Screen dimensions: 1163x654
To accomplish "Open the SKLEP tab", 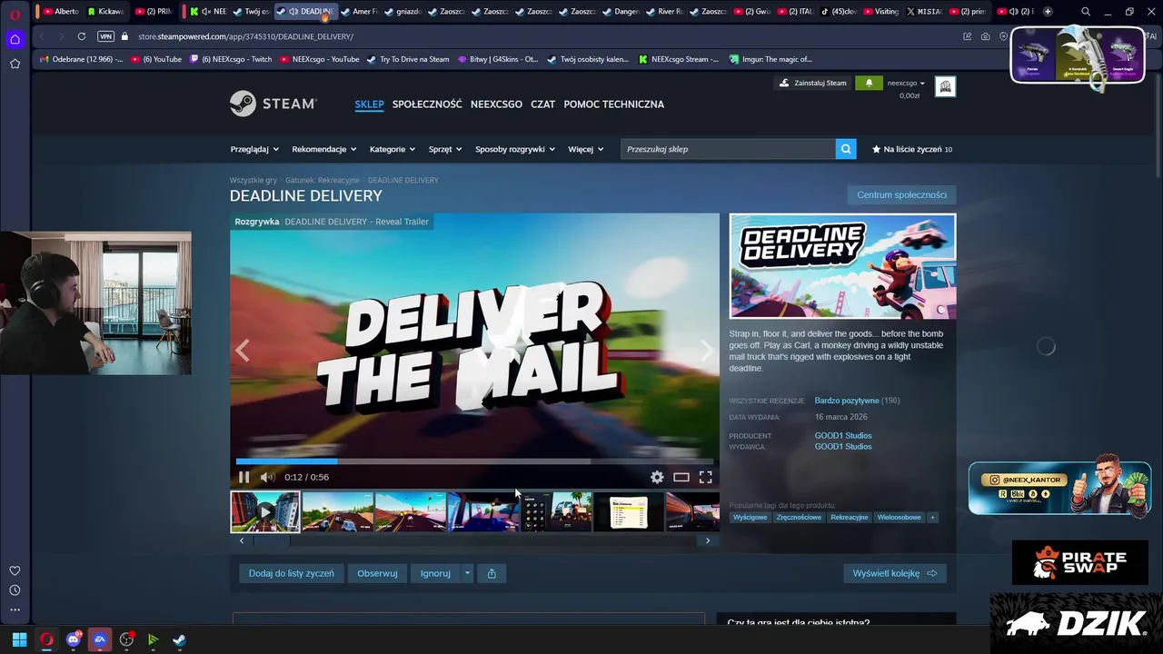I will coord(369,104).
